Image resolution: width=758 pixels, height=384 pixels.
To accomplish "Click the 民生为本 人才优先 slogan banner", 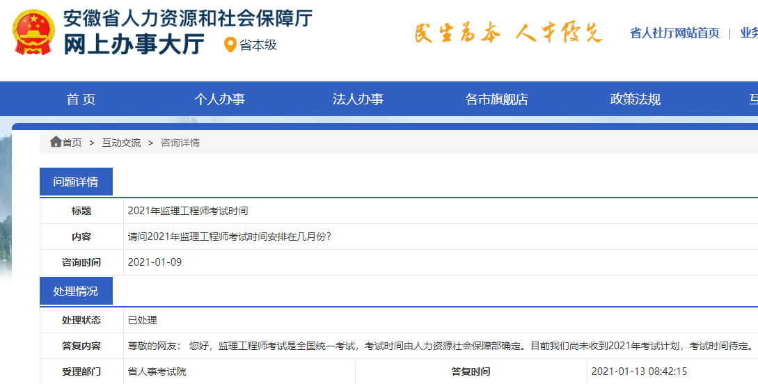I will click(x=507, y=33).
